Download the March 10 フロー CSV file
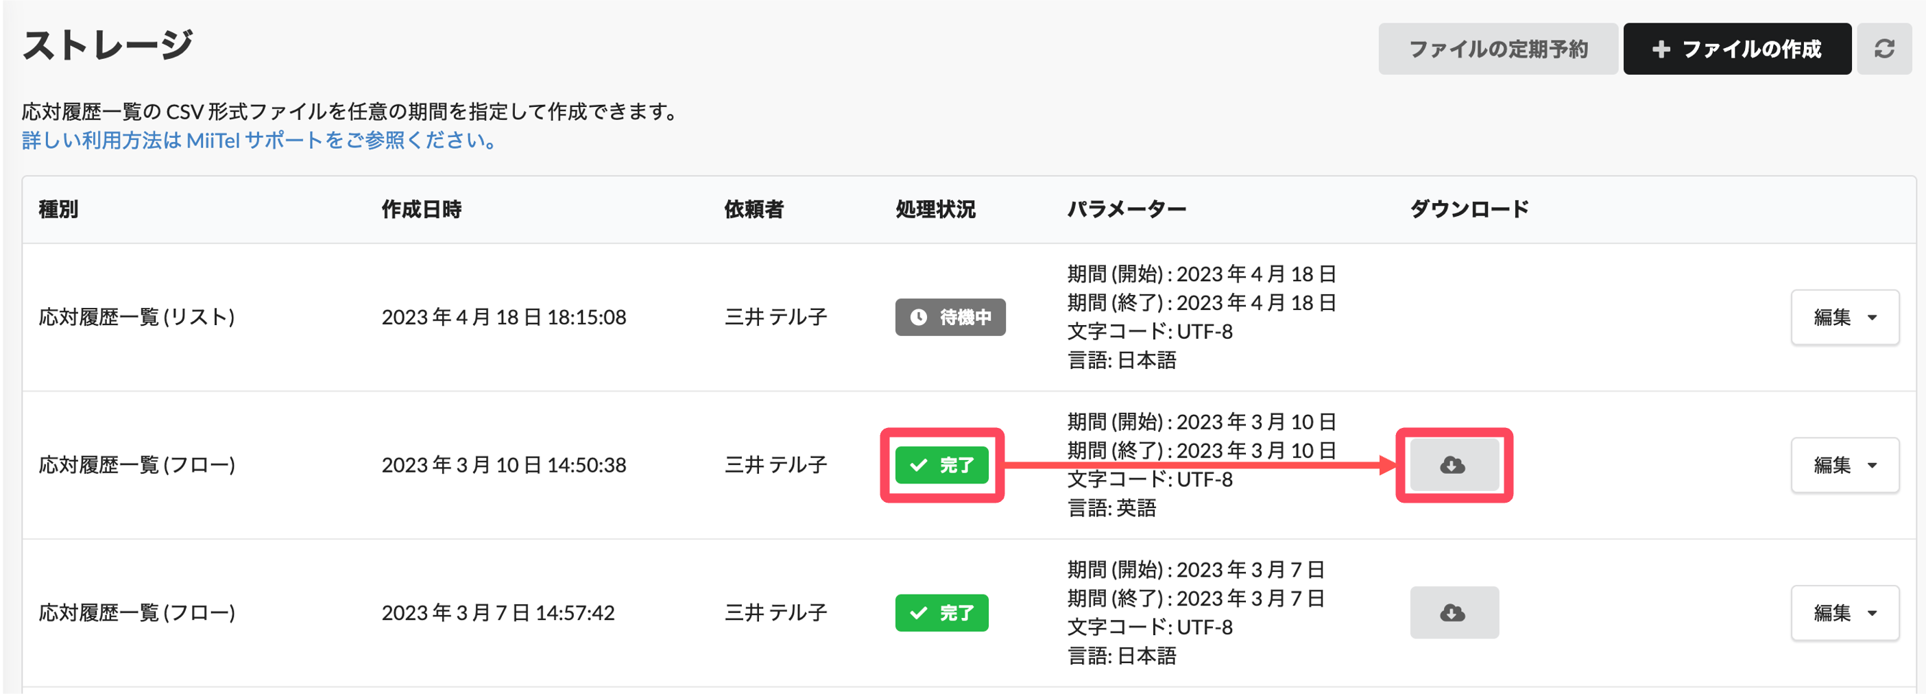 (1454, 465)
